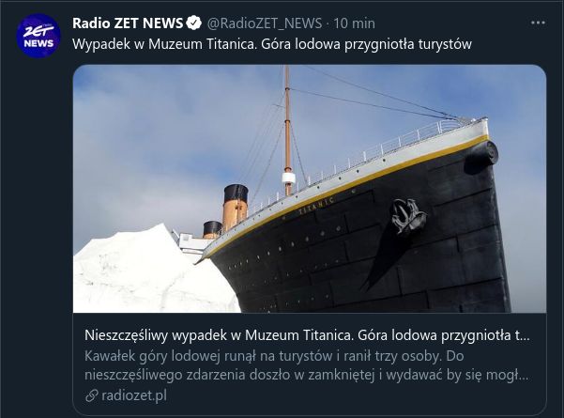This screenshot has width=564, height=418.
Task: Open the headline Nieszczęśliwy wypadek w Muzeum Titanica
Action: [307, 335]
